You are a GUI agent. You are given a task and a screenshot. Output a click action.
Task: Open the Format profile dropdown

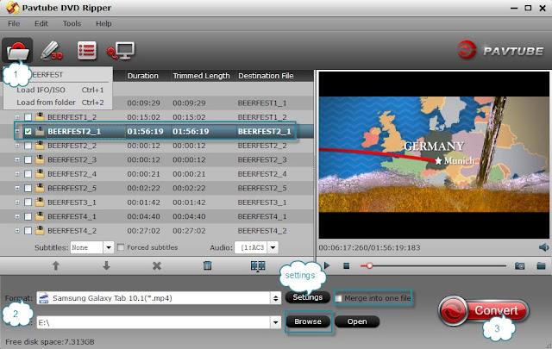coord(276,298)
